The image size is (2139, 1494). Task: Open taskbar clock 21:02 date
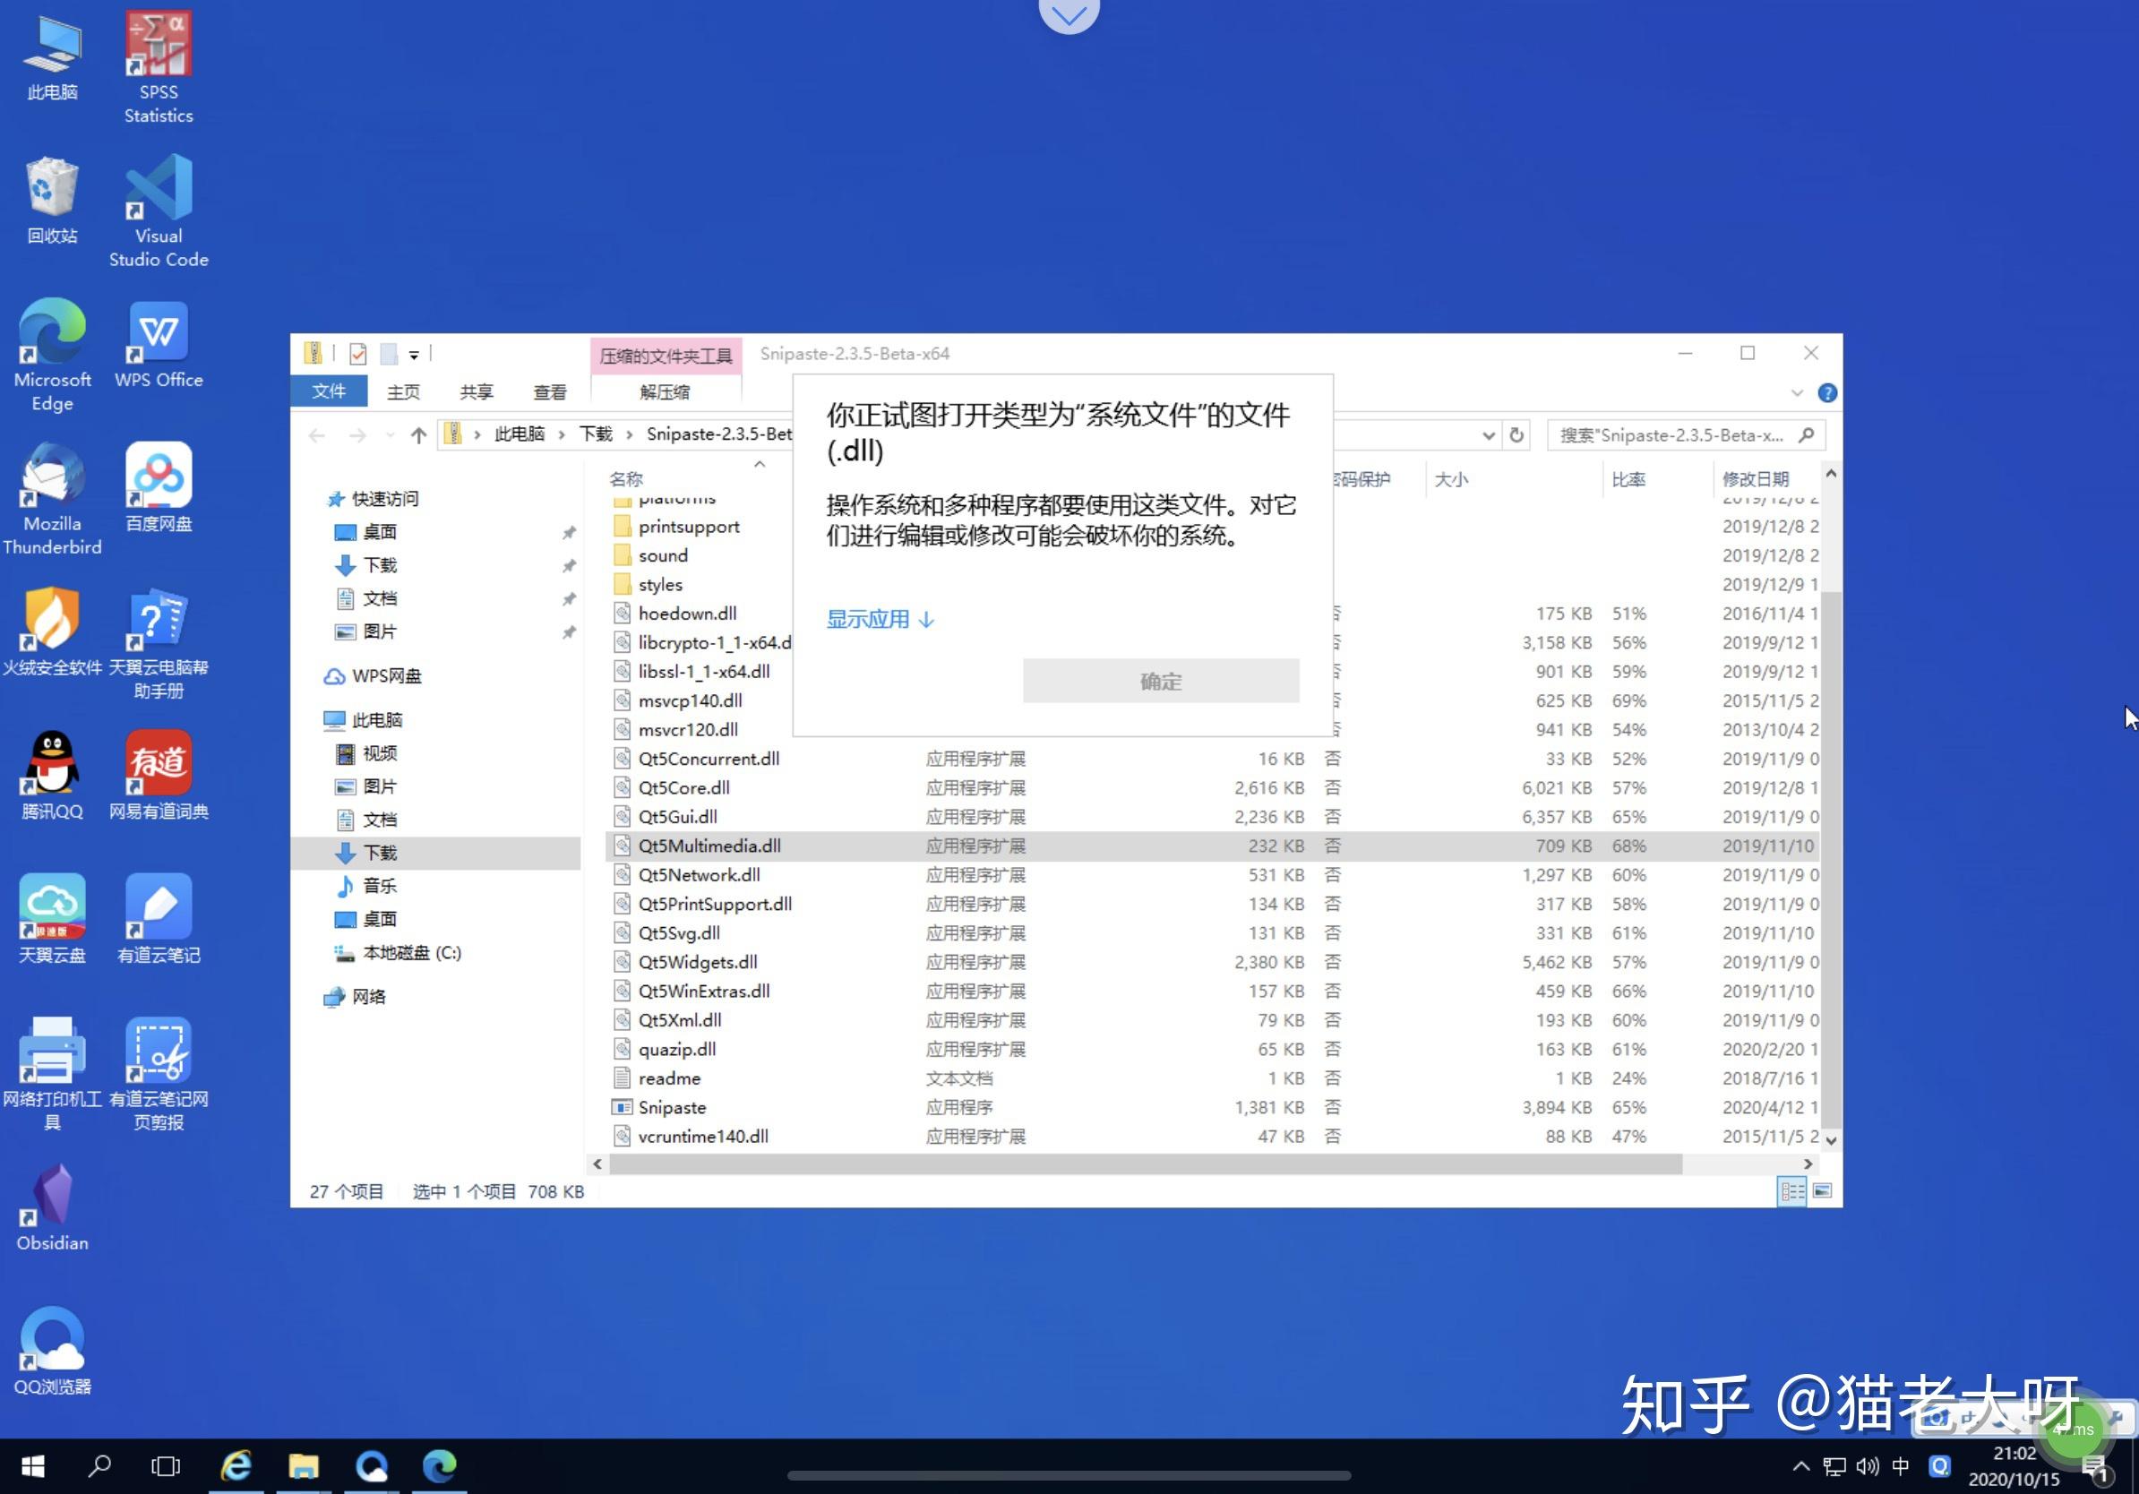(x=2014, y=1466)
